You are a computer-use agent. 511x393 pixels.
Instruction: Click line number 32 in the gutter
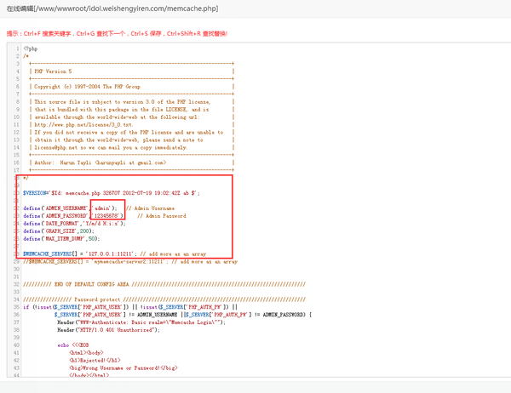(x=16, y=284)
